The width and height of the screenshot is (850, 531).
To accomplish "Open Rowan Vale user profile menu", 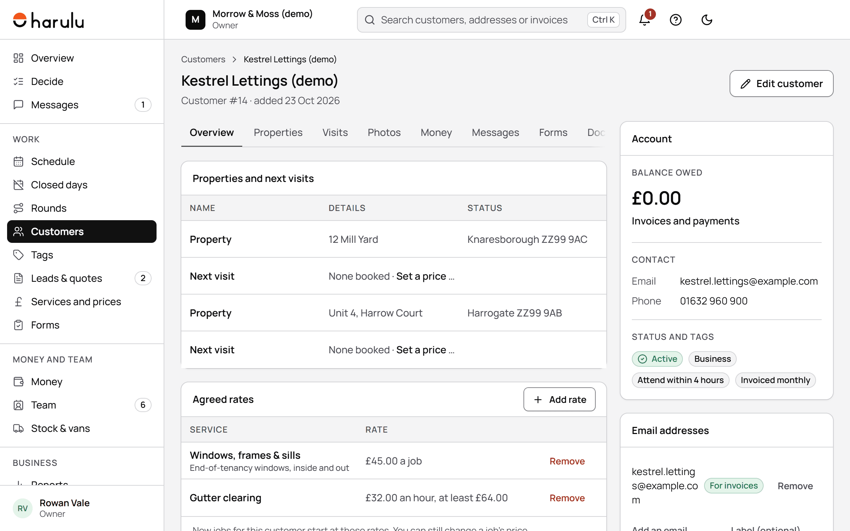I will pos(82,508).
